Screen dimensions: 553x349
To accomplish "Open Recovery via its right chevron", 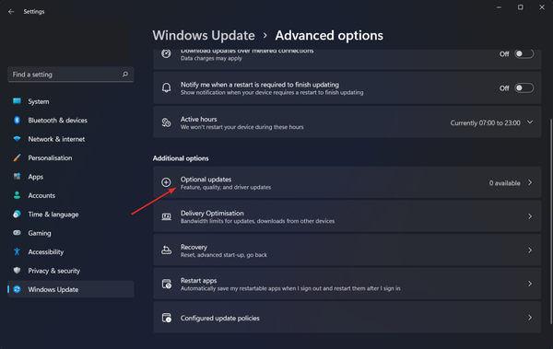I will click(x=530, y=250).
